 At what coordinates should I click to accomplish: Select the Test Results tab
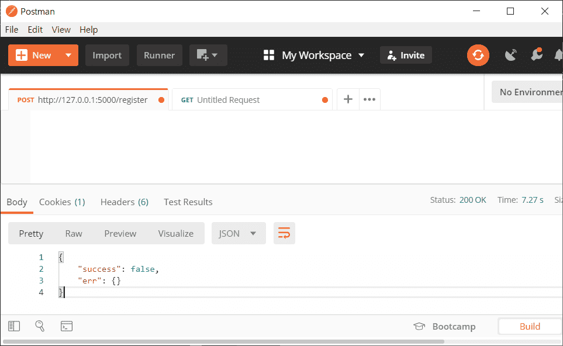pos(188,202)
